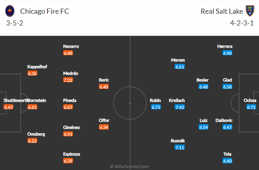Screen dimensions: 259x170
Task: Click Rusnák's 7.11 rating badge
Action: 180,147
